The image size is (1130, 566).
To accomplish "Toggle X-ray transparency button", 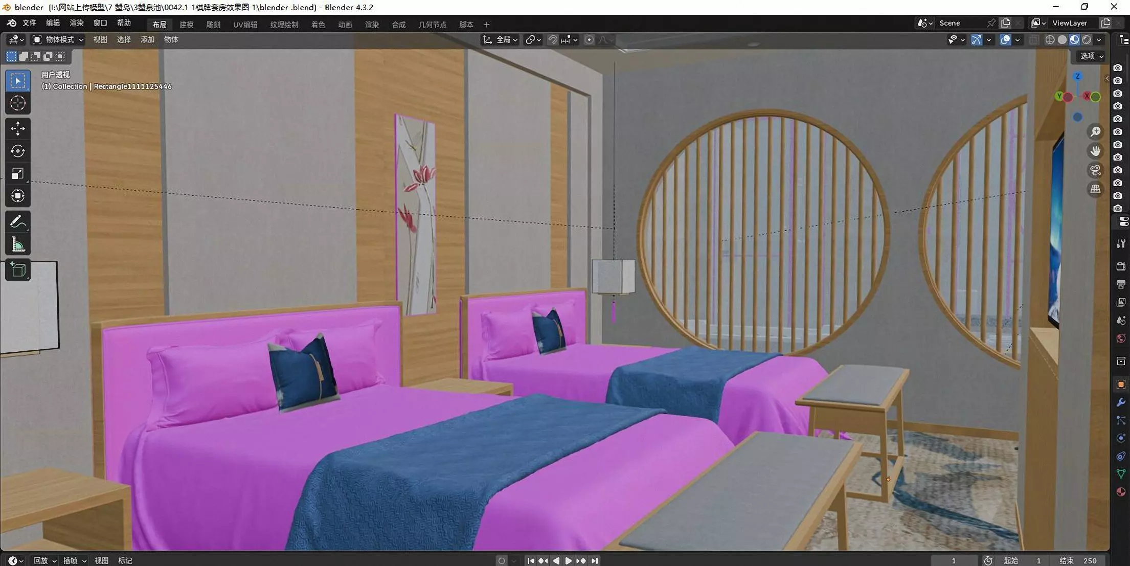I will (1033, 40).
